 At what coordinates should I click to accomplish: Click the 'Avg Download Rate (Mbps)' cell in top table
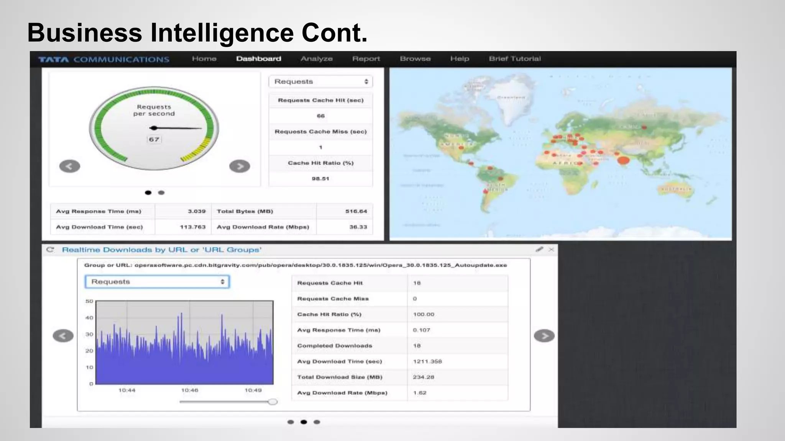pos(264,227)
